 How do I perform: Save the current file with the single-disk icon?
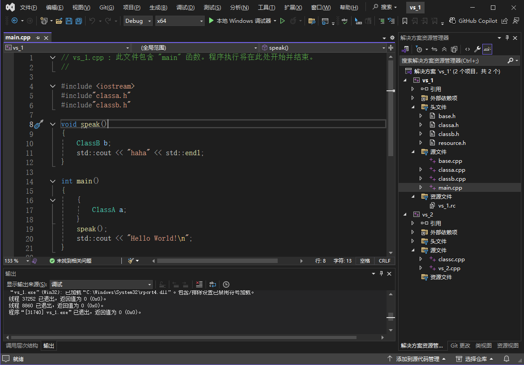[x=69, y=21]
